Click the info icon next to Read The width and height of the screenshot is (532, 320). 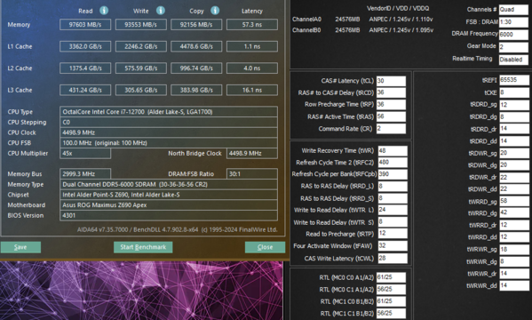(x=104, y=11)
